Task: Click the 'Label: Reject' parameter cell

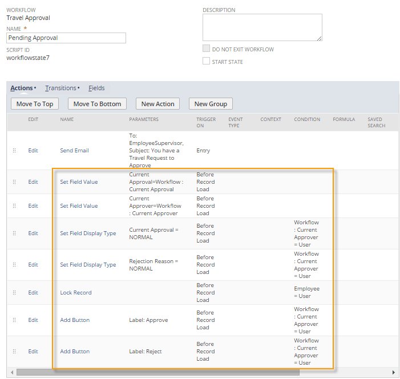Action: pyautogui.click(x=145, y=352)
